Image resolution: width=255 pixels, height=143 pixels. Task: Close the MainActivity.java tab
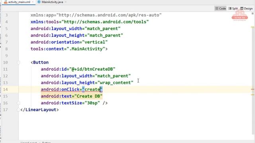pos(65,2)
